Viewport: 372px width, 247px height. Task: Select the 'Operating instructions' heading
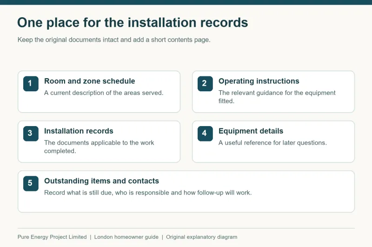click(x=259, y=81)
